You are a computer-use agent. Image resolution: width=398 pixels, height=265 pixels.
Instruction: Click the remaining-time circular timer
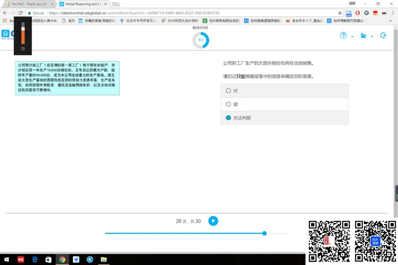[201, 40]
